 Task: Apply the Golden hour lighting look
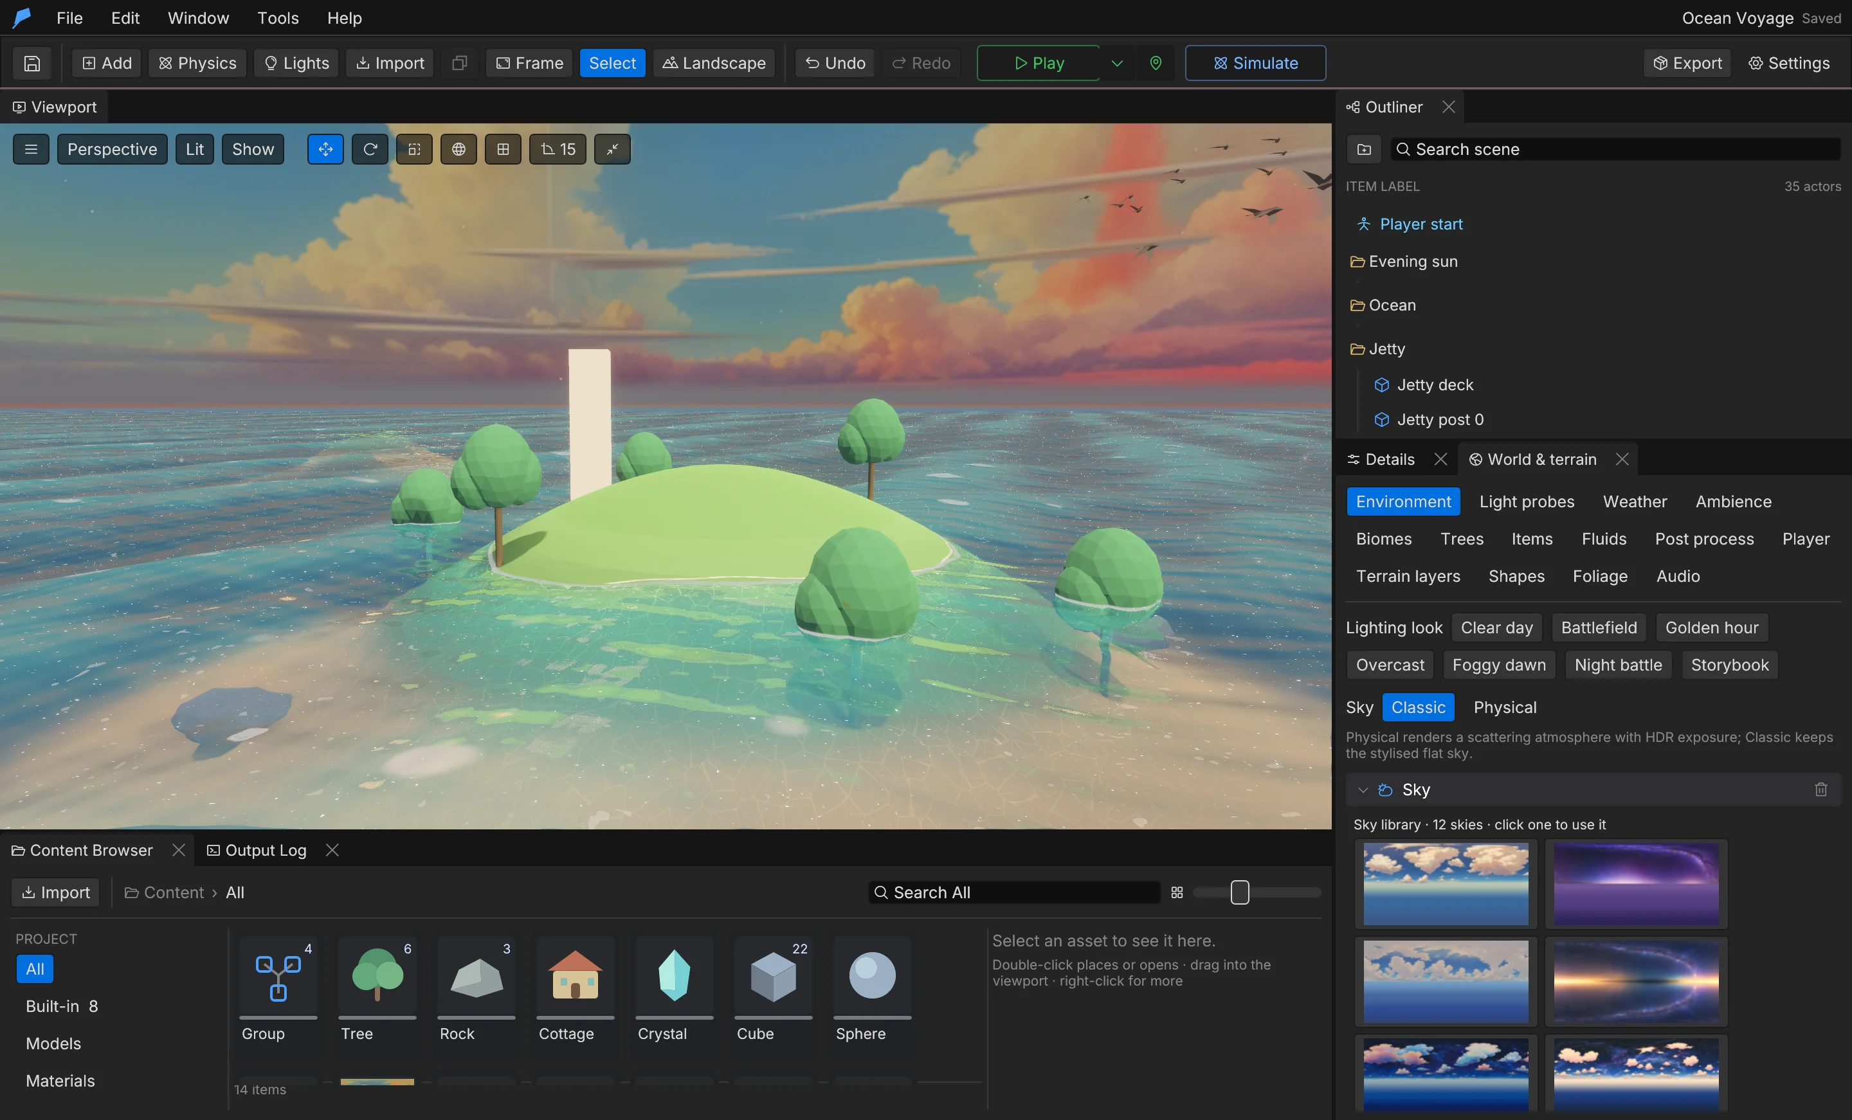click(x=1711, y=628)
